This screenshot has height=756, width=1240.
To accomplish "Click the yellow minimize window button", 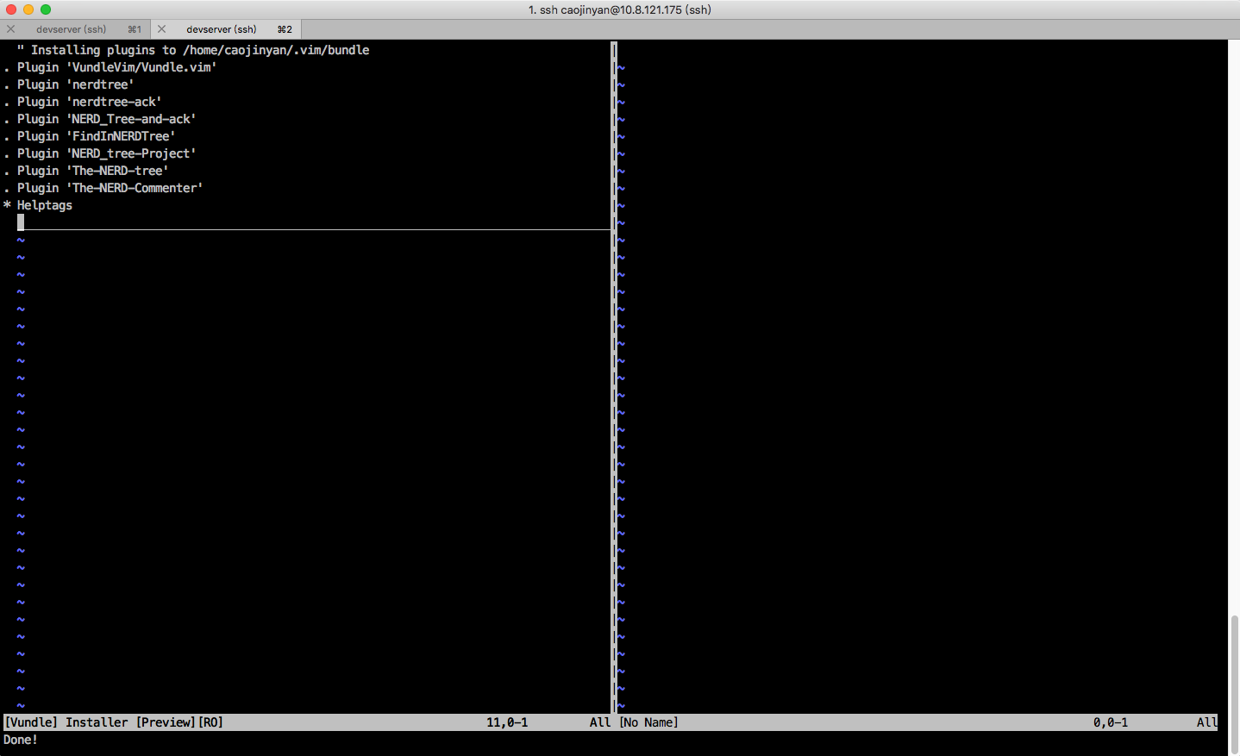I will click(28, 9).
